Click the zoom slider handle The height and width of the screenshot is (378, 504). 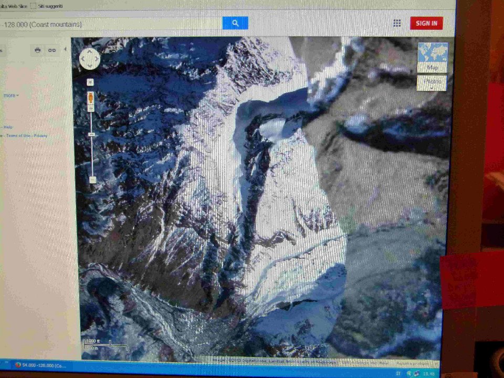(91, 134)
